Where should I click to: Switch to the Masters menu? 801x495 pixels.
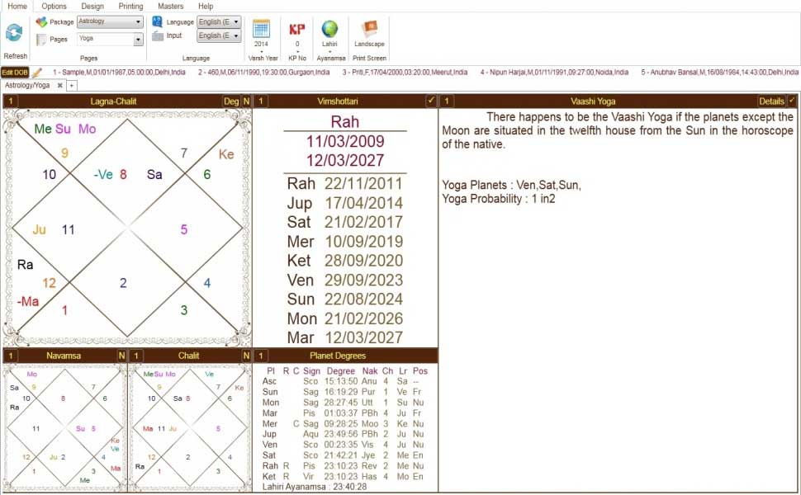170,6
